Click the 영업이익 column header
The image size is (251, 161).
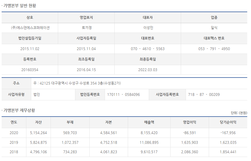190,122
